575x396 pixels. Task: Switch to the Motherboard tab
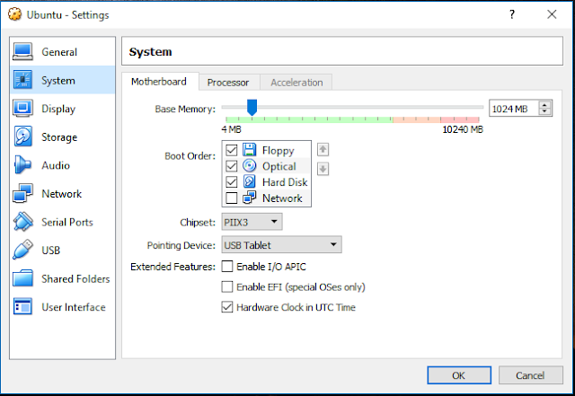coord(159,82)
